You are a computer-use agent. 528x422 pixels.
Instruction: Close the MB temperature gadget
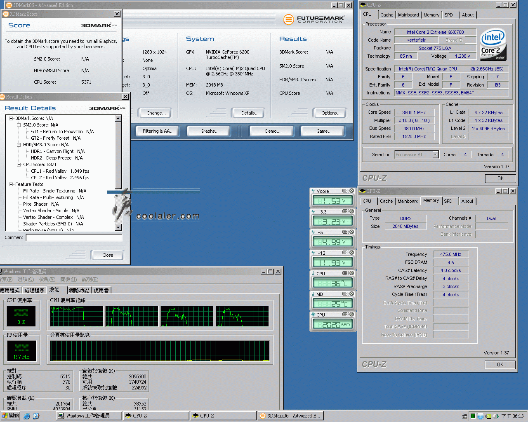click(x=352, y=294)
